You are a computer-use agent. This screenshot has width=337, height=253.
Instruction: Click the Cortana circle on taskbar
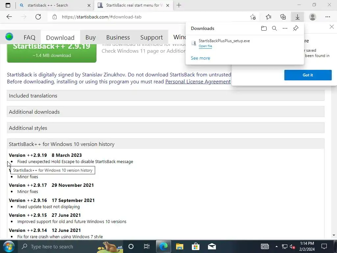coord(131,246)
